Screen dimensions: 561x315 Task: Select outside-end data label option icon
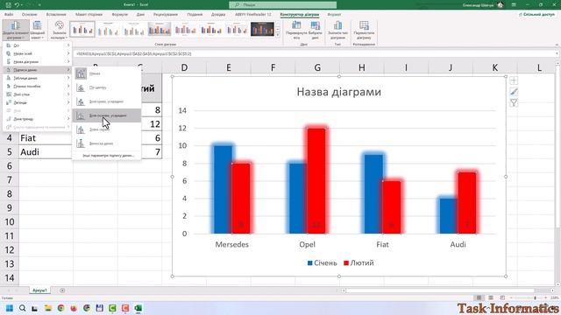[81, 129]
